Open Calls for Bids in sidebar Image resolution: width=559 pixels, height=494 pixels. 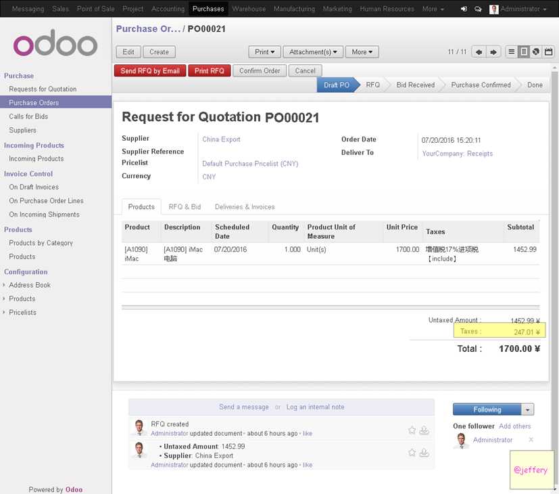(x=28, y=116)
